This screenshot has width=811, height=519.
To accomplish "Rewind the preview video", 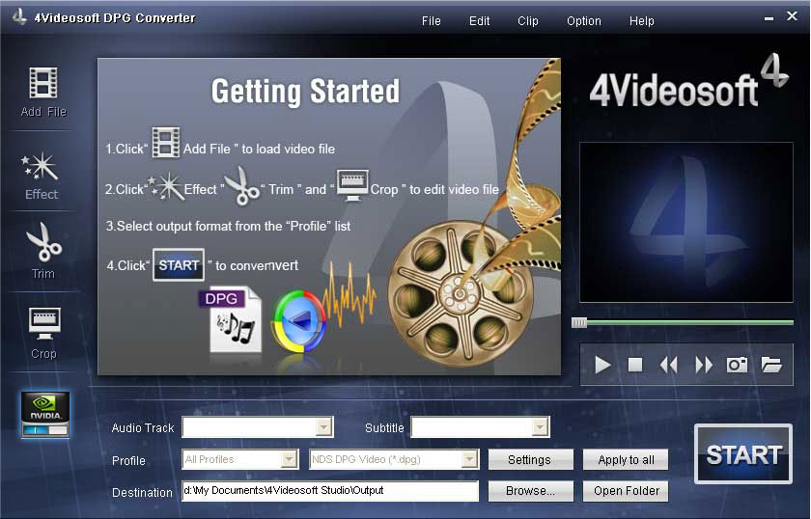I will click(669, 365).
